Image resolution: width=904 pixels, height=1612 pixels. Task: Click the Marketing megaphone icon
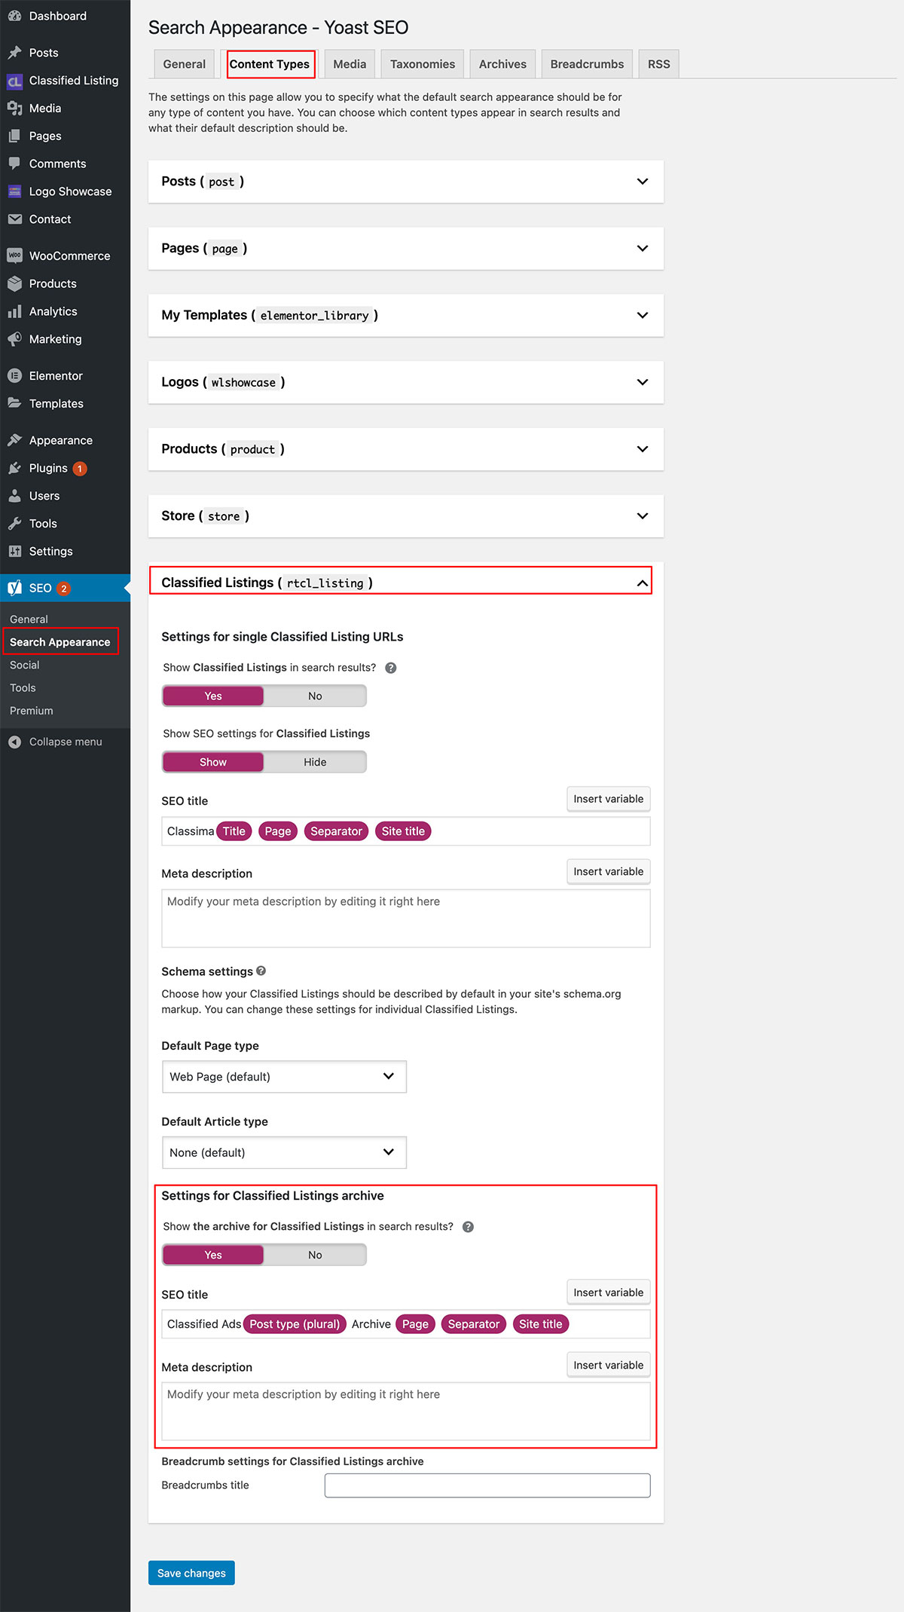point(14,339)
